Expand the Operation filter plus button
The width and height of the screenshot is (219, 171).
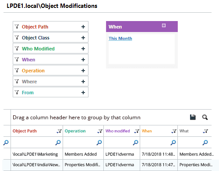(x=83, y=71)
